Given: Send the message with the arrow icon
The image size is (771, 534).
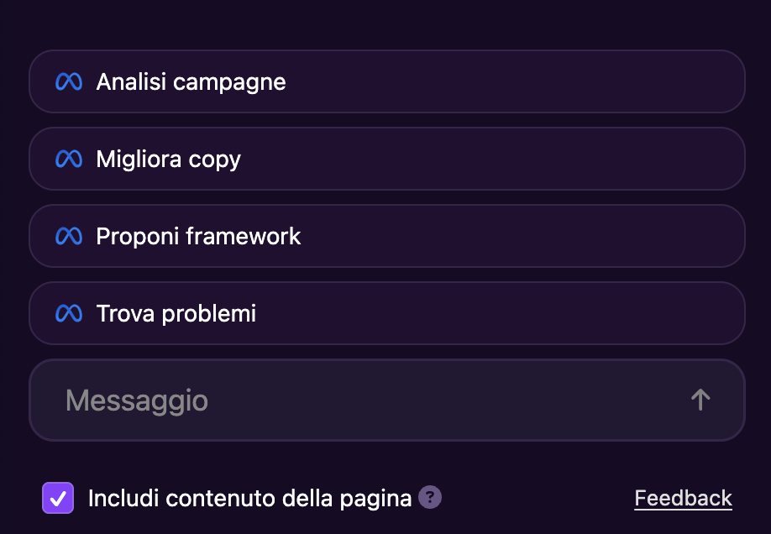Looking at the screenshot, I should [x=700, y=400].
